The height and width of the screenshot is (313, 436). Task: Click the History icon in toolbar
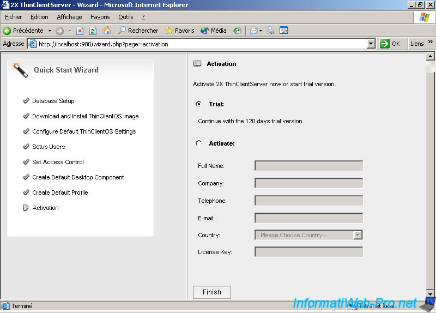[x=237, y=31]
